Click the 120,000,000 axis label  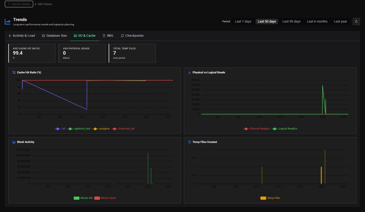23,150
